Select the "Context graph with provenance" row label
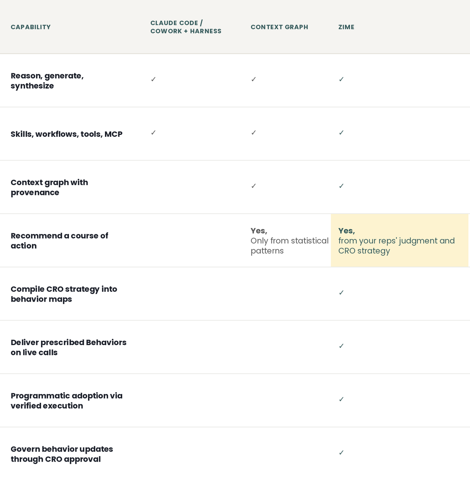 [x=49, y=187]
